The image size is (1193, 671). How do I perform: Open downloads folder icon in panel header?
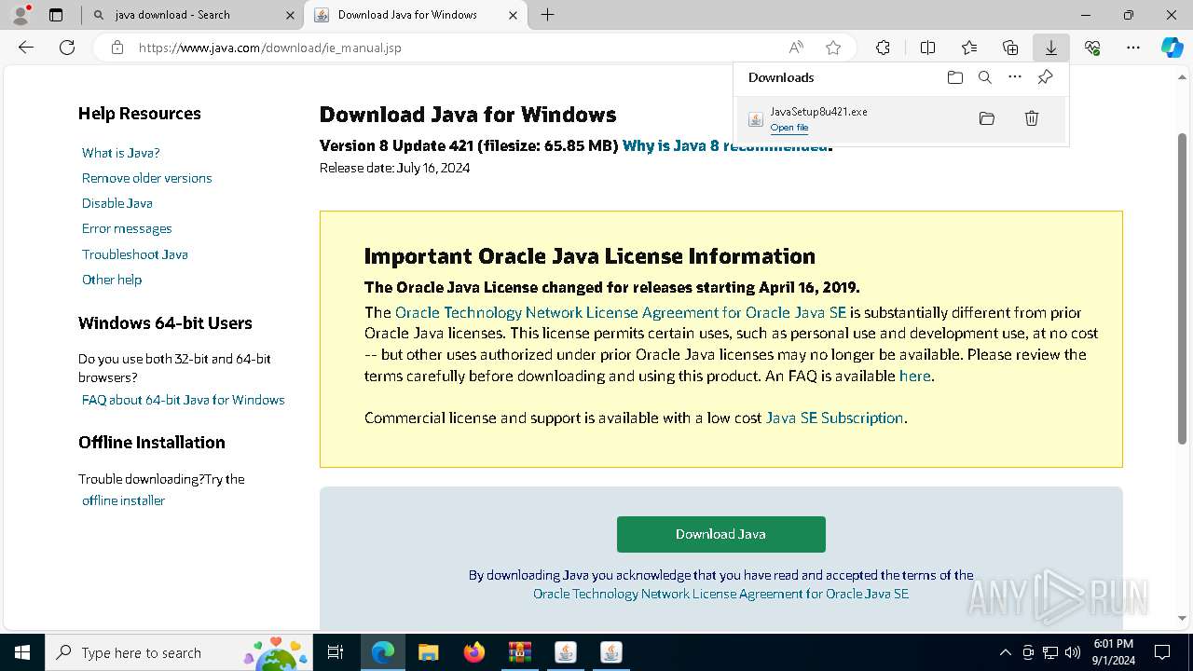coord(954,77)
